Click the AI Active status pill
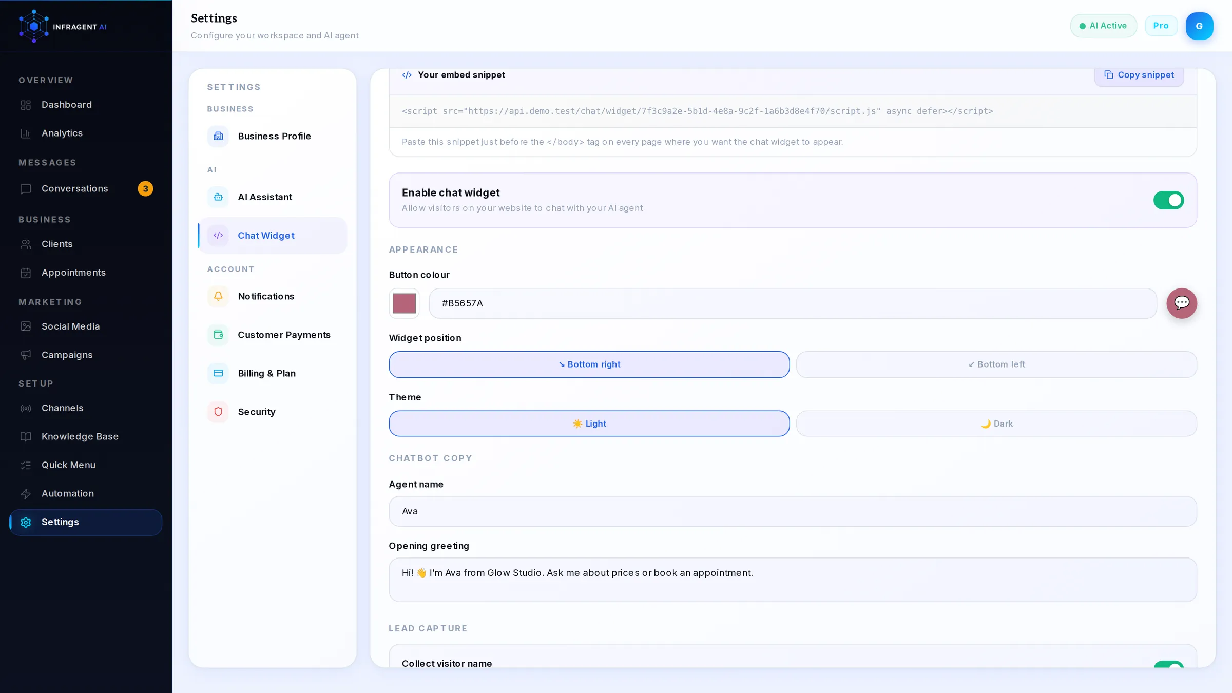The height and width of the screenshot is (693, 1232). click(1103, 26)
